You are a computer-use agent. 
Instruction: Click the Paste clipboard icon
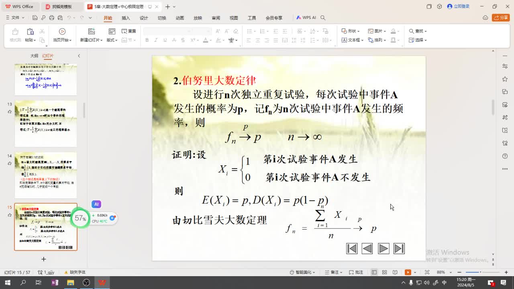(x=30, y=31)
